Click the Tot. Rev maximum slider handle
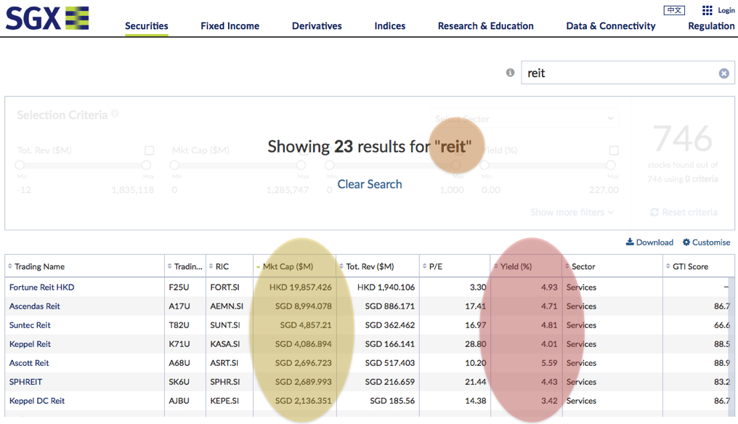The width and height of the screenshot is (738, 424). pyautogui.click(x=146, y=166)
